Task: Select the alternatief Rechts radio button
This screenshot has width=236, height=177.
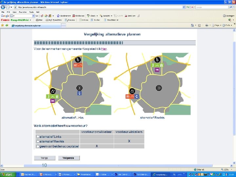Action: click(38, 141)
